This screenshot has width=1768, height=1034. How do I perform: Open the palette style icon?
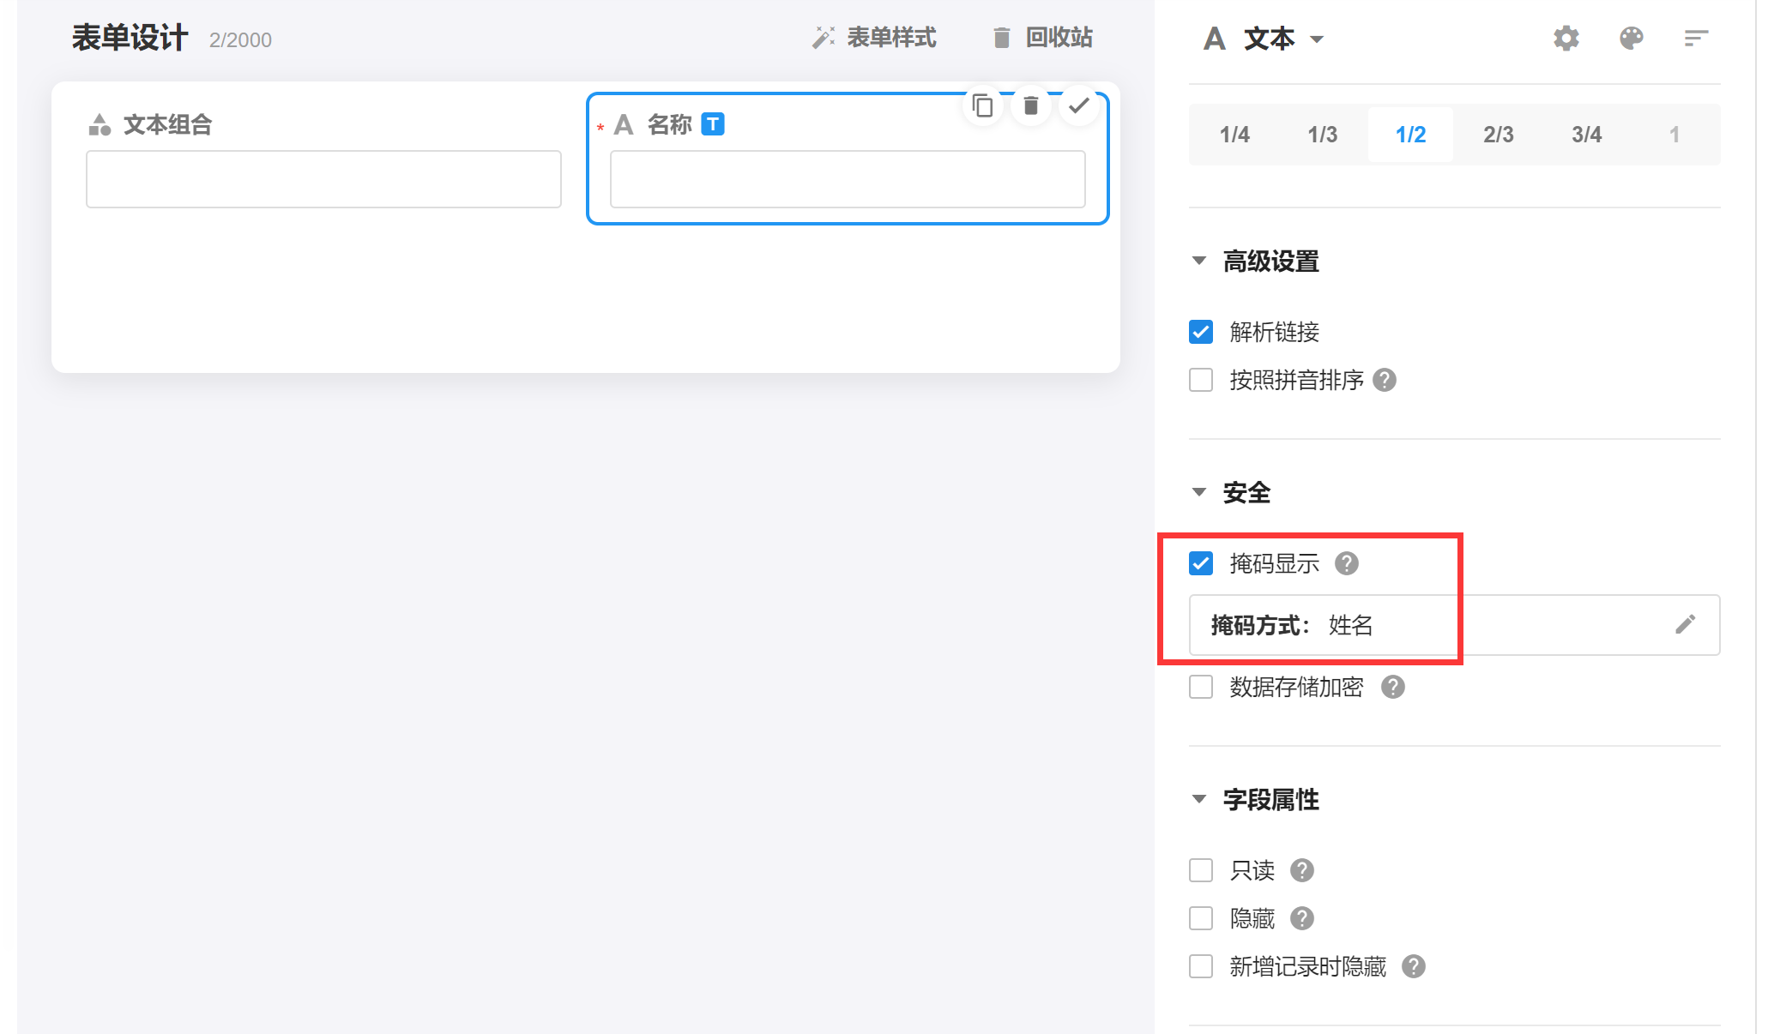tap(1632, 39)
